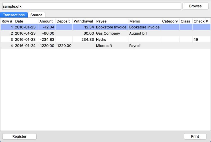Click the Category column header
The image size is (211, 142).
(x=170, y=21)
